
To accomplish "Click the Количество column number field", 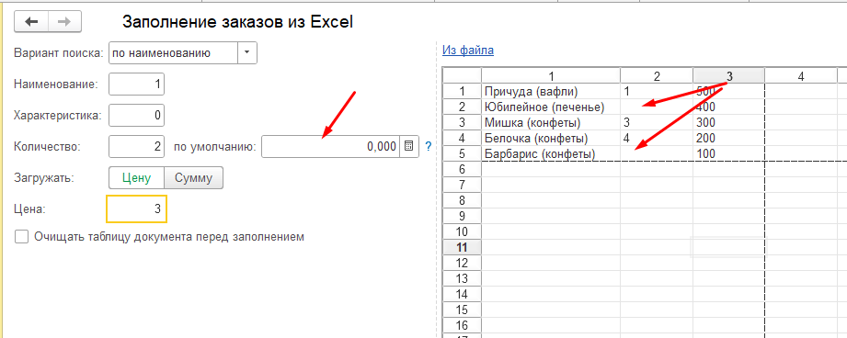I will (x=136, y=146).
